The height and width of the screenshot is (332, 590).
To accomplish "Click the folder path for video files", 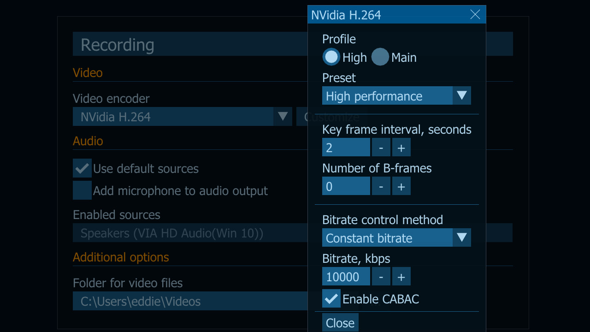I will (x=184, y=301).
